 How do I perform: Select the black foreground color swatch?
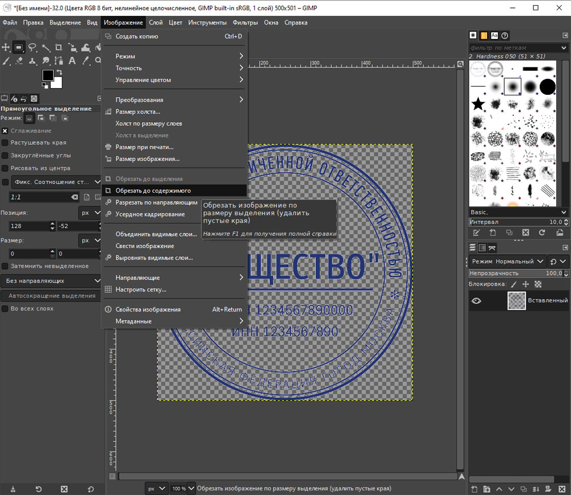pos(48,75)
